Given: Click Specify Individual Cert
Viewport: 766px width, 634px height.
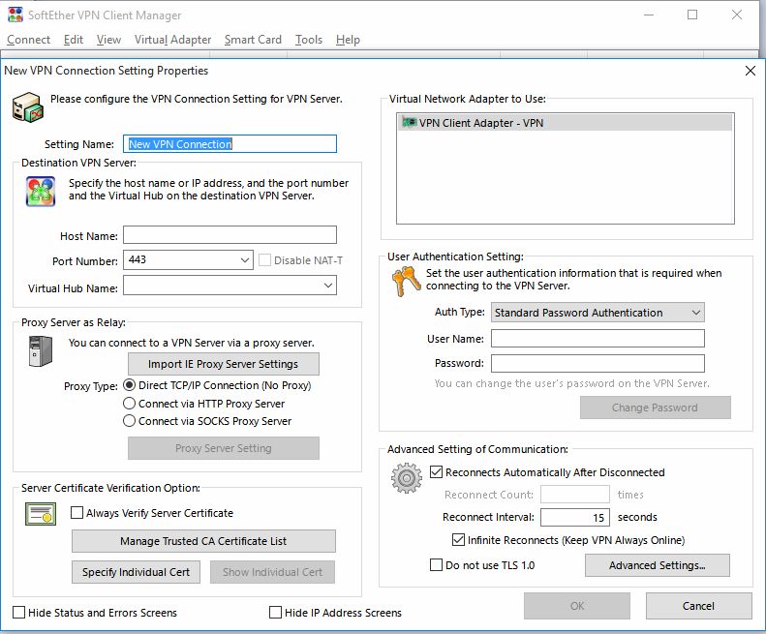Looking at the screenshot, I should [136, 572].
